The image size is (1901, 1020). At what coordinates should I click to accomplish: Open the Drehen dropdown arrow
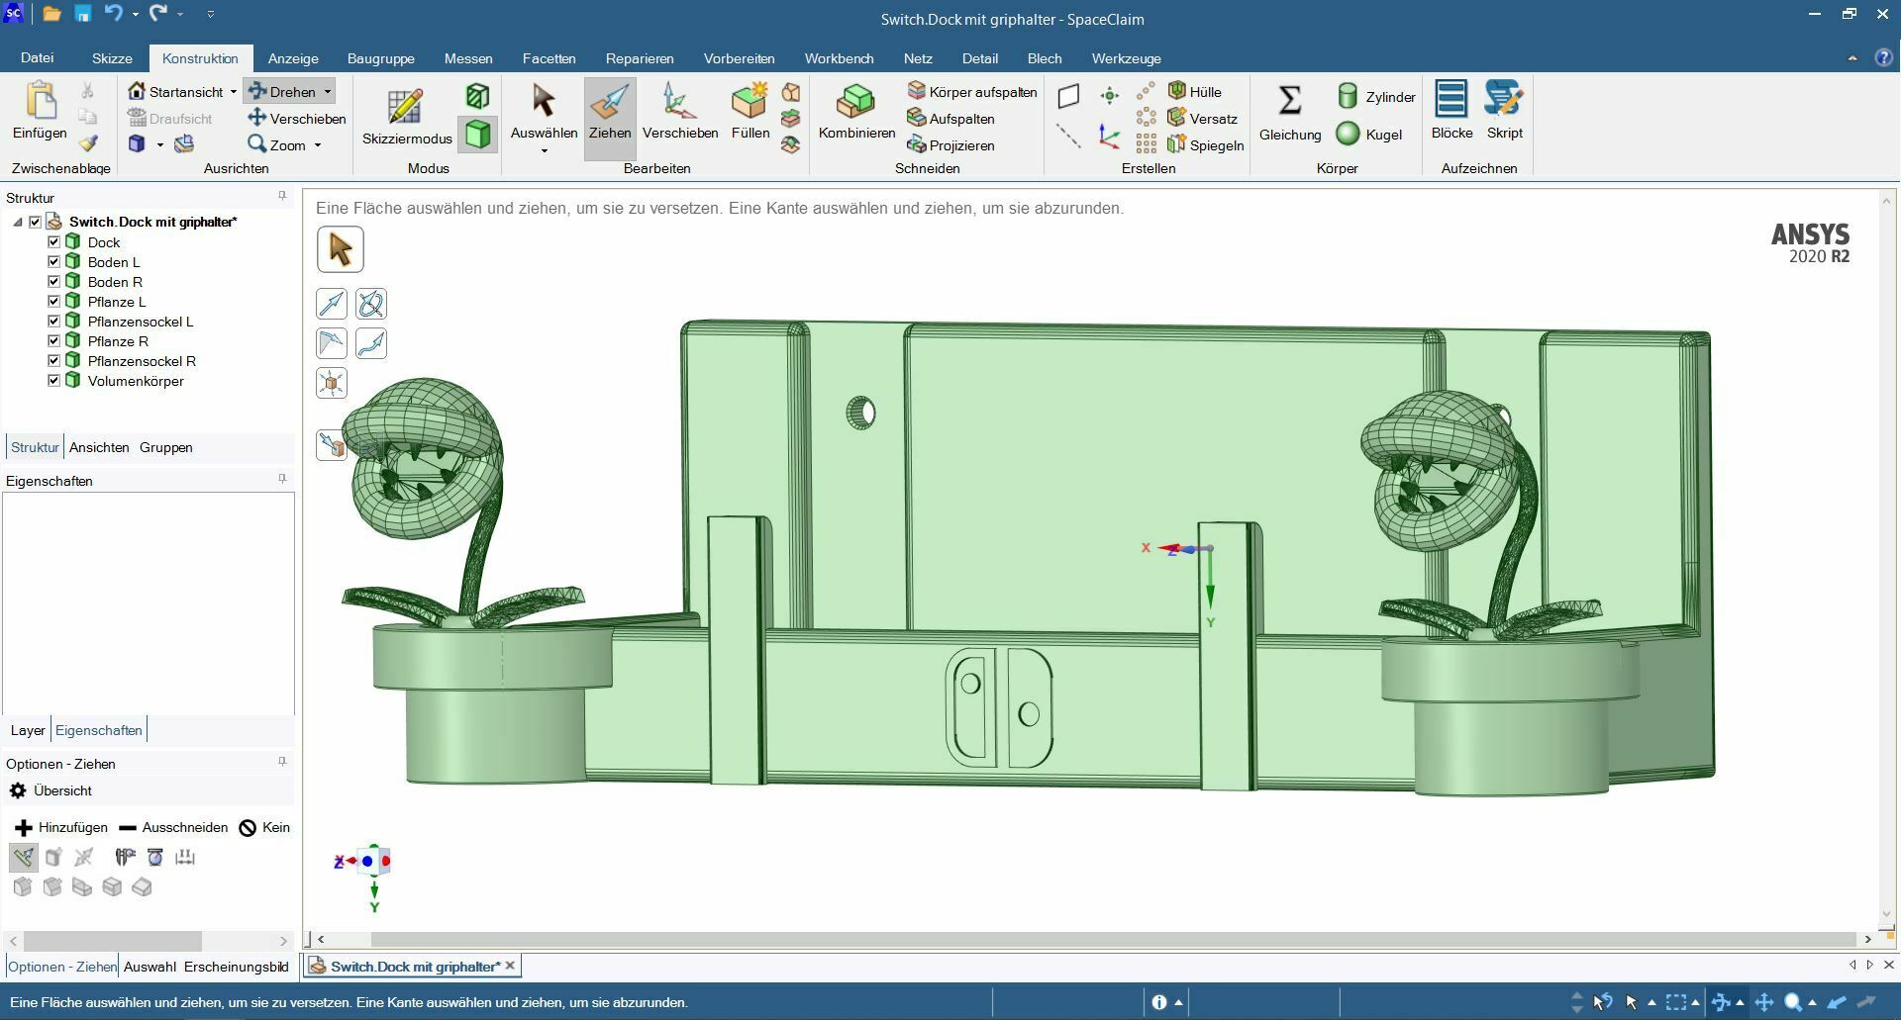tap(328, 92)
